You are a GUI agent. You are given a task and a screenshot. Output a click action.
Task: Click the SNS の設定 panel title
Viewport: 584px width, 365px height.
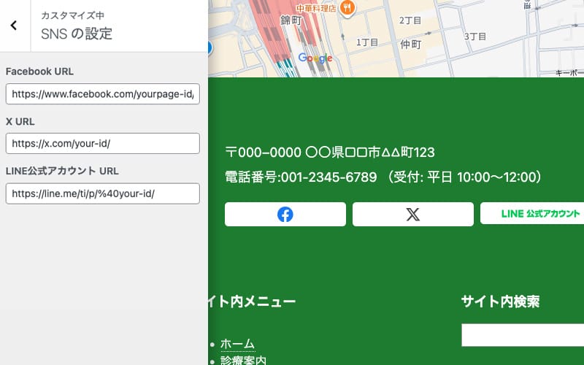pyautogui.click(x=77, y=34)
